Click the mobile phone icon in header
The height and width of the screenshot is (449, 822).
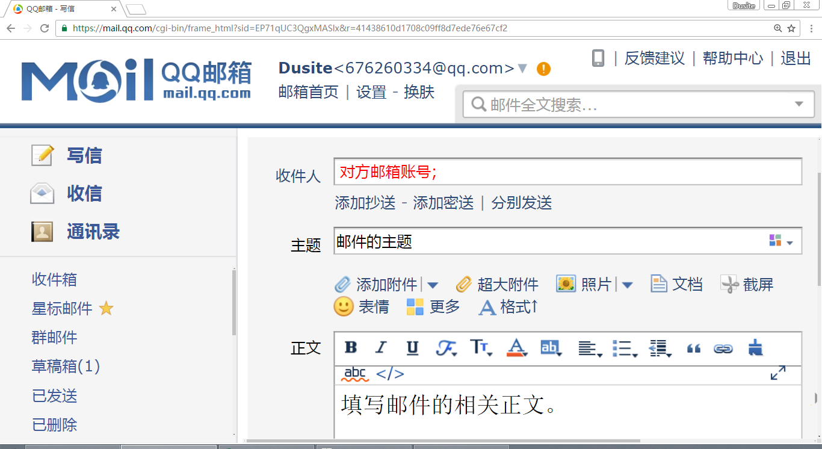pos(598,58)
